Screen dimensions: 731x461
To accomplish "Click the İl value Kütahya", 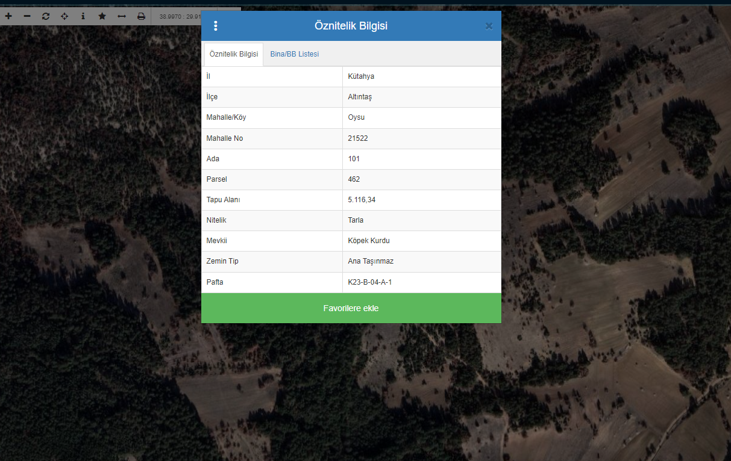I will [x=361, y=76].
